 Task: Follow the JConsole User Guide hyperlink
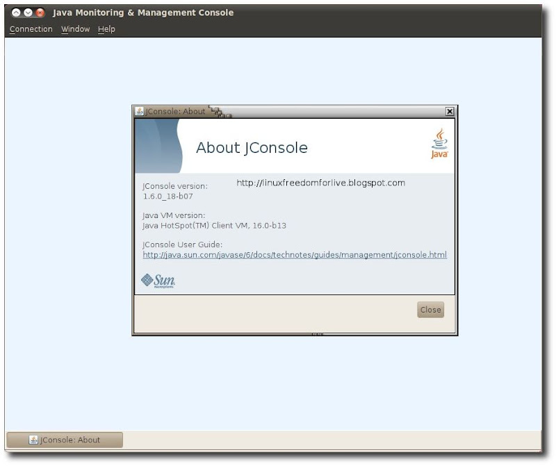pyautogui.click(x=296, y=255)
